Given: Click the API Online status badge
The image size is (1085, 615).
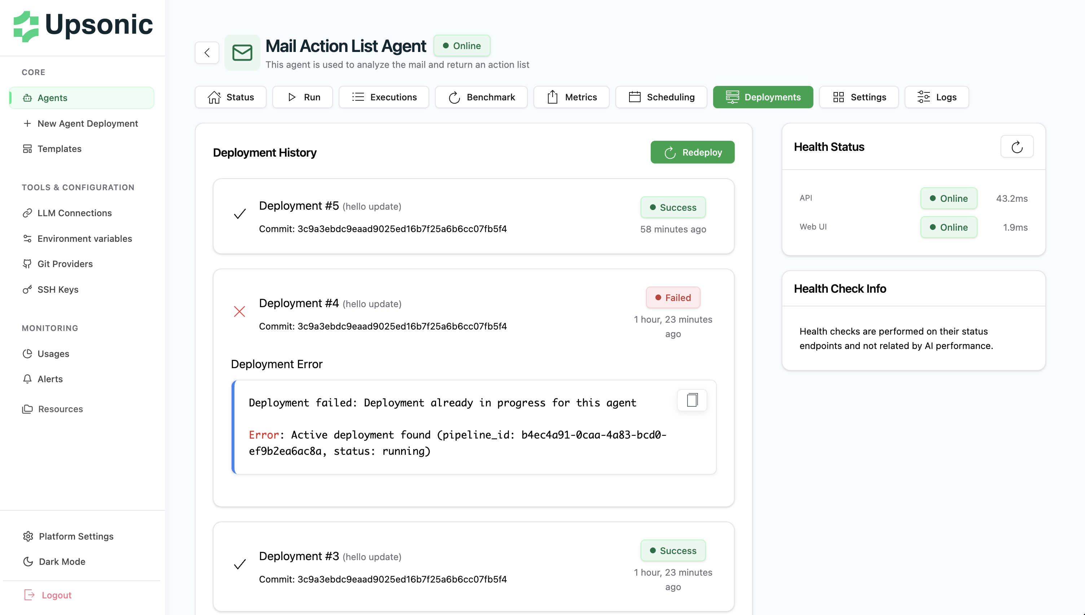Looking at the screenshot, I should click(948, 198).
